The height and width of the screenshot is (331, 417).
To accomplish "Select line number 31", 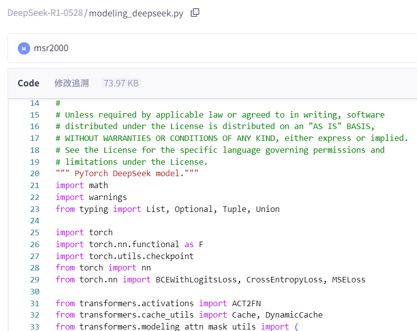I will coord(35,303).
